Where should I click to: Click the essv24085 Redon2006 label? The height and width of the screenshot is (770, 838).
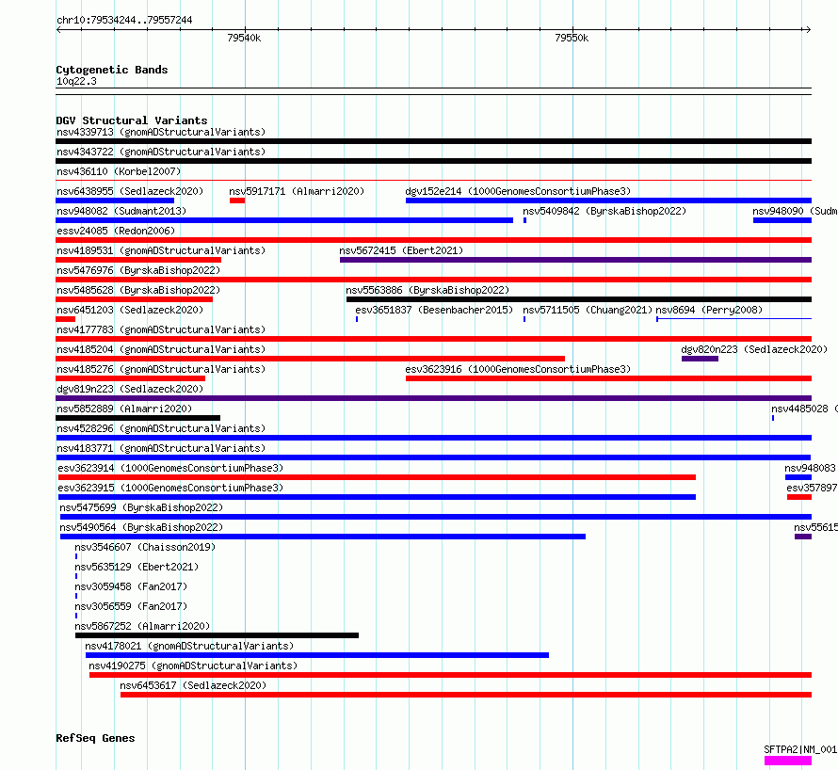[116, 231]
